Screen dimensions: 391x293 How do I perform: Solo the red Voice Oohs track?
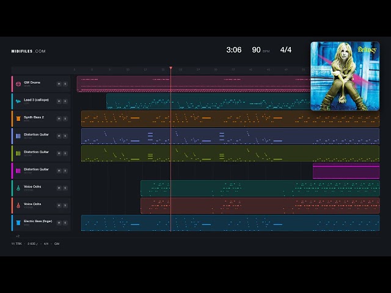pyautogui.click(x=65, y=205)
